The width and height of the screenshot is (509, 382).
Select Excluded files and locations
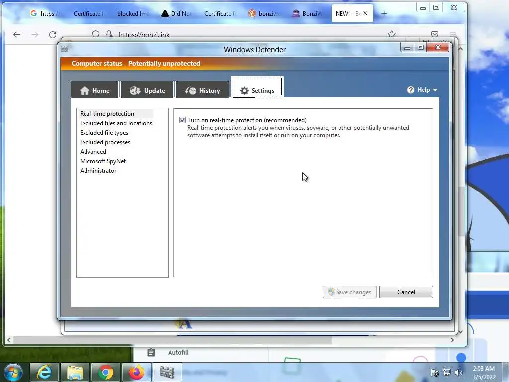point(116,123)
